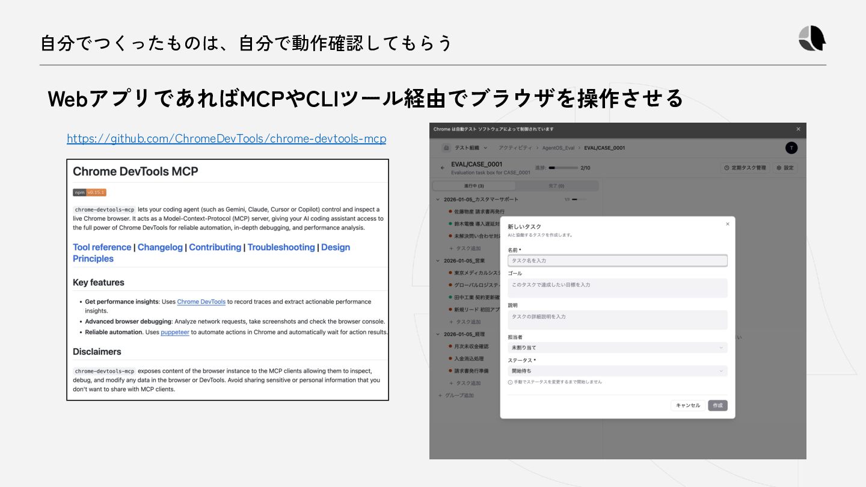Viewport: 866px width, 487px height.
Task: Focus the ゴール goal text field
Action: coord(618,288)
